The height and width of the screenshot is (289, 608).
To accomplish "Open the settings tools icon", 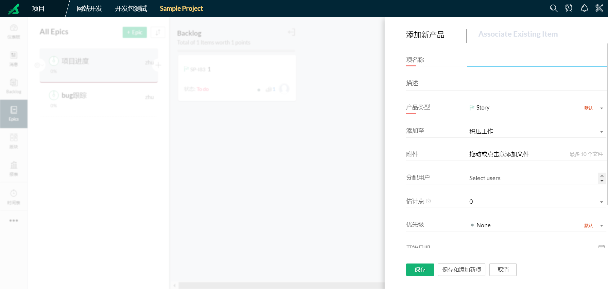I will (x=599, y=8).
